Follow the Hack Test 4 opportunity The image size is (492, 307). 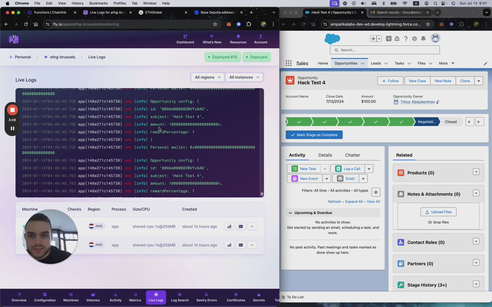[390, 81]
